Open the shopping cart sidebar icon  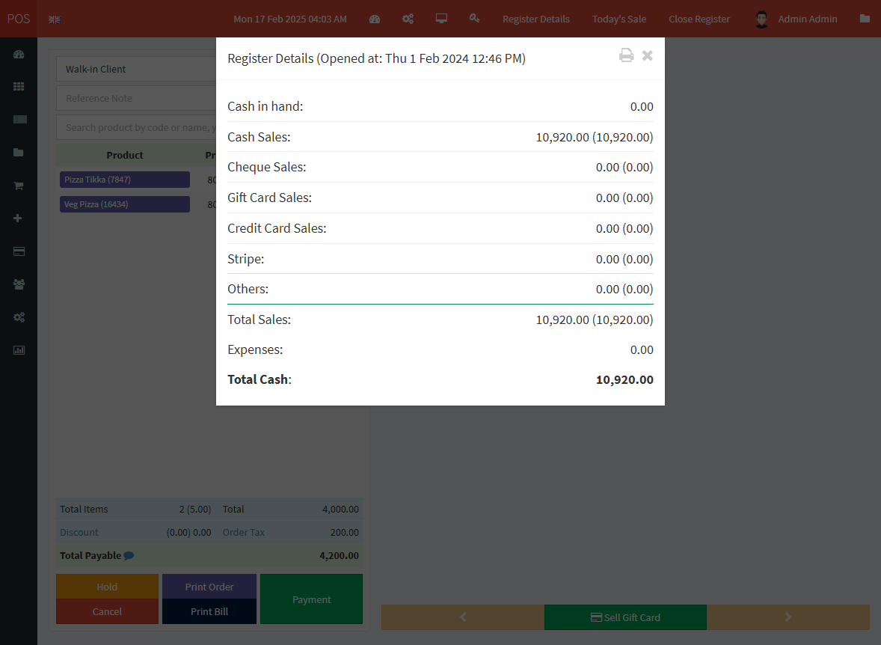(19, 186)
